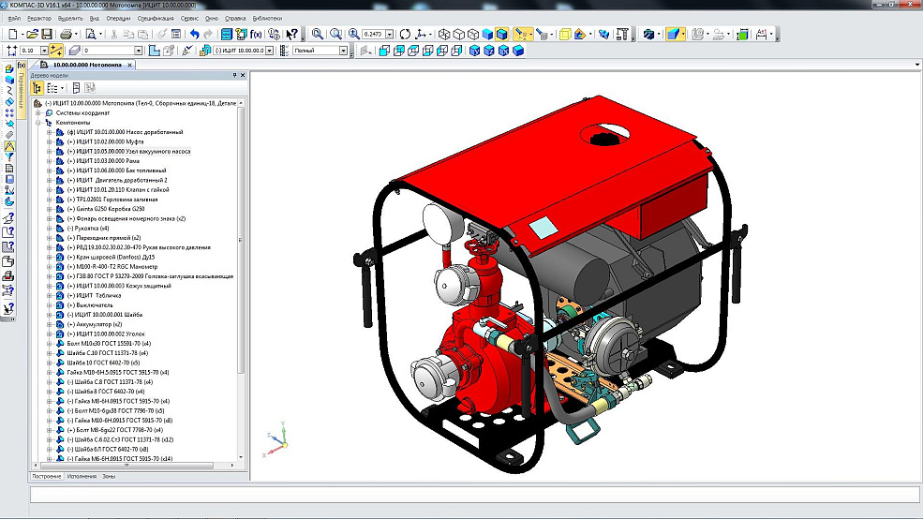This screenshot has height=519, width=923.
Task: Toggle the model tree structure display button
Action: click(x=37, y=87)
